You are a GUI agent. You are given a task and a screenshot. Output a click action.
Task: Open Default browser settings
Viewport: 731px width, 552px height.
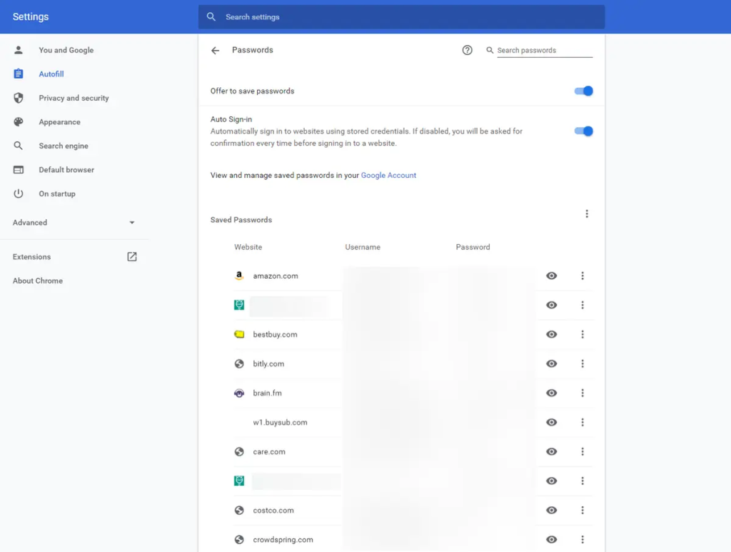click(66, 170)
